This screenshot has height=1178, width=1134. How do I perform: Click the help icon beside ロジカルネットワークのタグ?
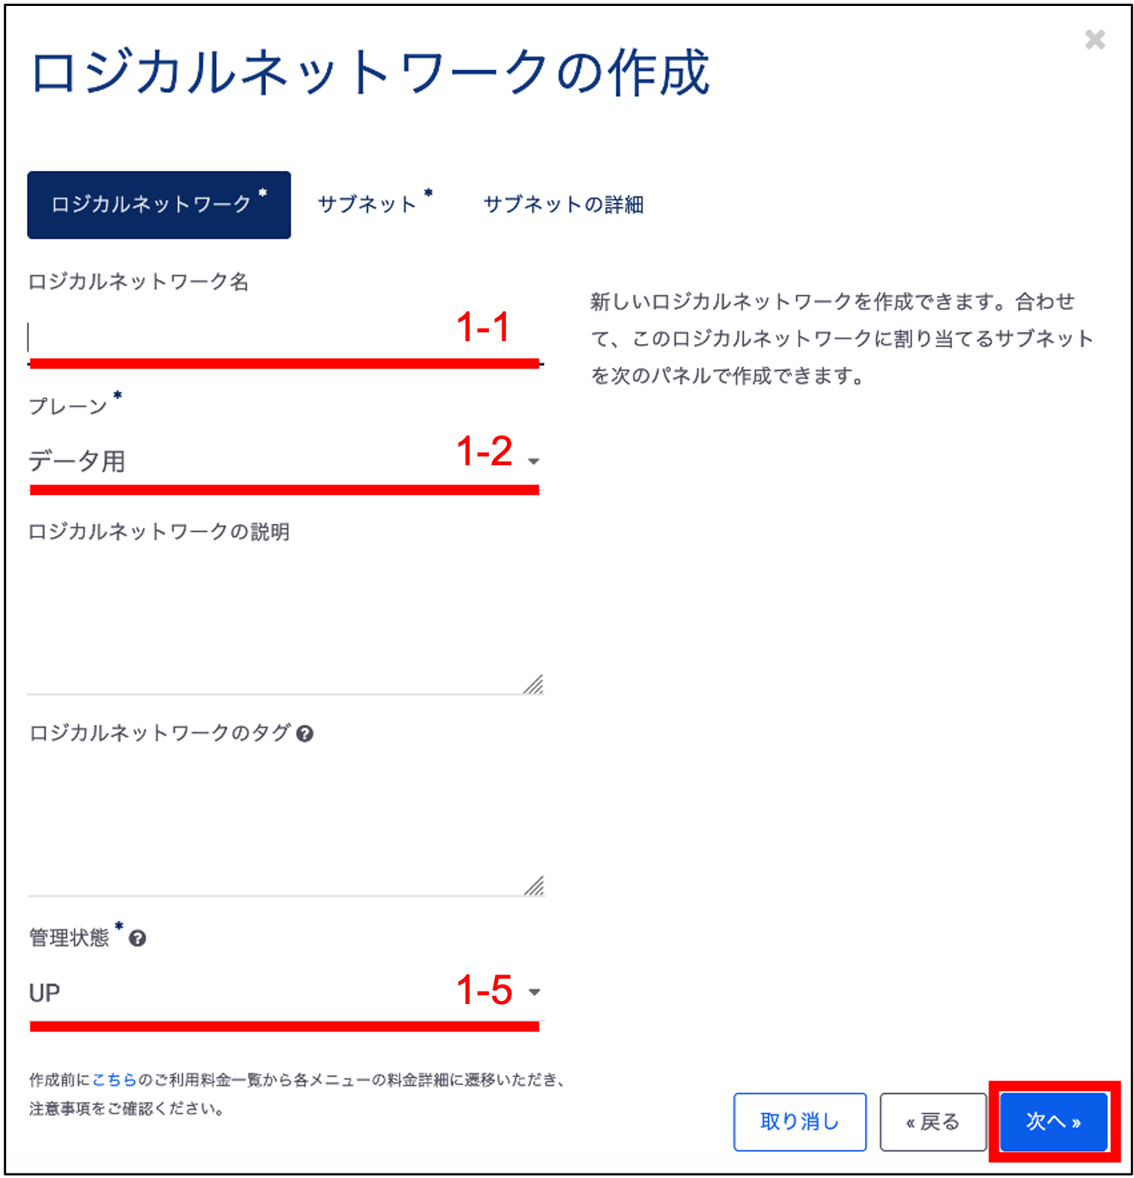pyautogui.click(x=305, y=734)
